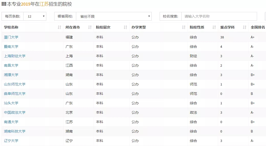Click sort icon in 学校名称 column header
The width and height of the screenshot is (266, 146).
(x=59, y=27)
